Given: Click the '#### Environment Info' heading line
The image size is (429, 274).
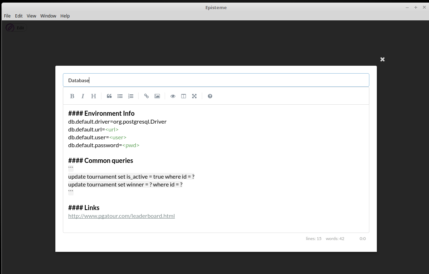Looking at the screenshot, I should 101,113.
